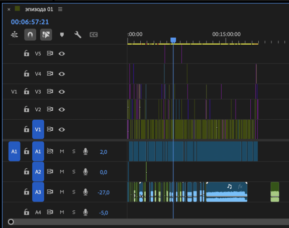Click the CC captions icon
289x228 pixels.
[93, 35]
